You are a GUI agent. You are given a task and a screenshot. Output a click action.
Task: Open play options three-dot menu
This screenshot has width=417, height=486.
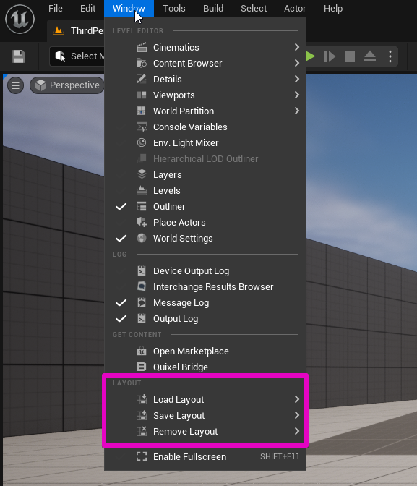390,56
